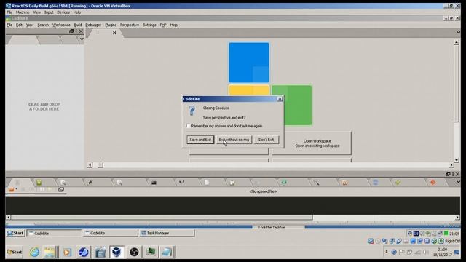Click the green circuit board icon in host taskbar
Image resolution: width=466 pixels, height=262 pixels.
(151, 253)
